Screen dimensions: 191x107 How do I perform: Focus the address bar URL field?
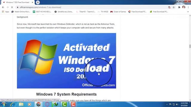pos(91,7)
